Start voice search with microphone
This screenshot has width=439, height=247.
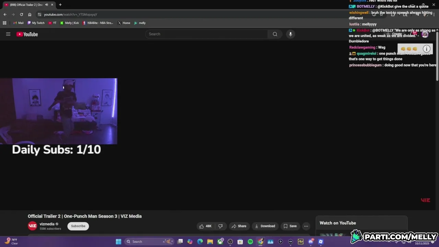(x=290, y=34)
